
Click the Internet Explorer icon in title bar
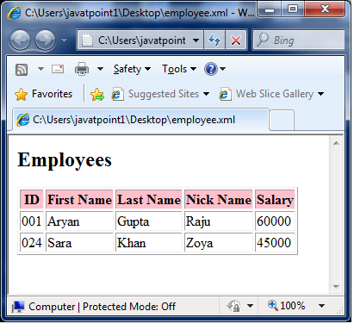pos(15,13)
